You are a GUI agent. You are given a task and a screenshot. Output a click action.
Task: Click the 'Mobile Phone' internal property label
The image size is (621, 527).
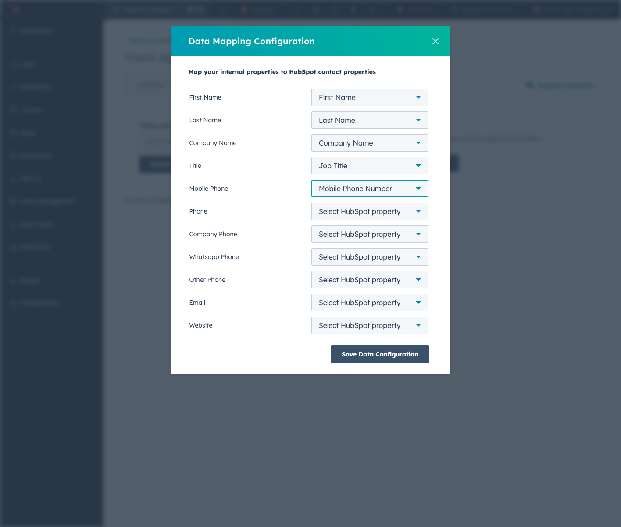click(209, 189)
